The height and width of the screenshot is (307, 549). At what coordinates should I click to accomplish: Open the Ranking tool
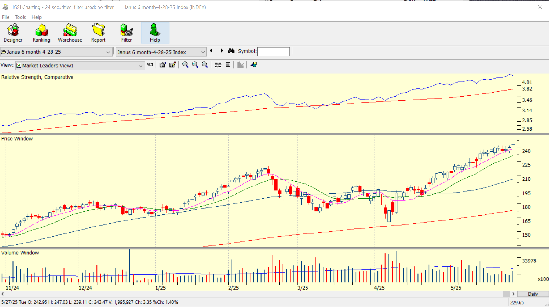[x=41, y=33]
